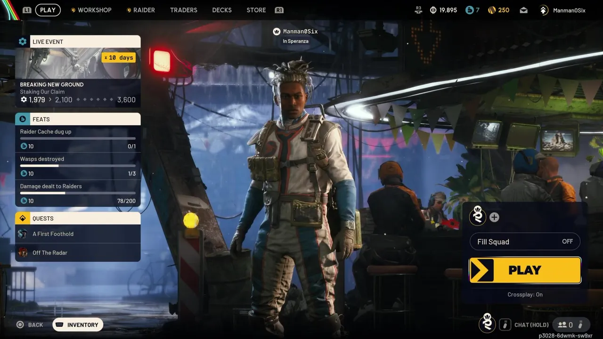Click BREAKING NEW GROUND event title
The image size is (603, 339).
click(x=52, y=85)
